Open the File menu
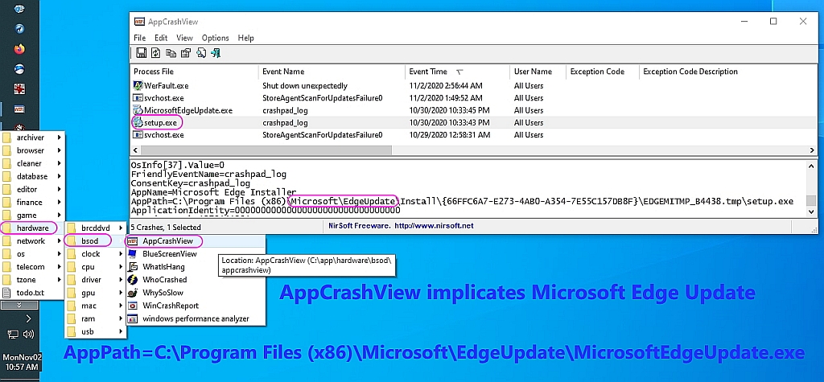 coord(139,38)
